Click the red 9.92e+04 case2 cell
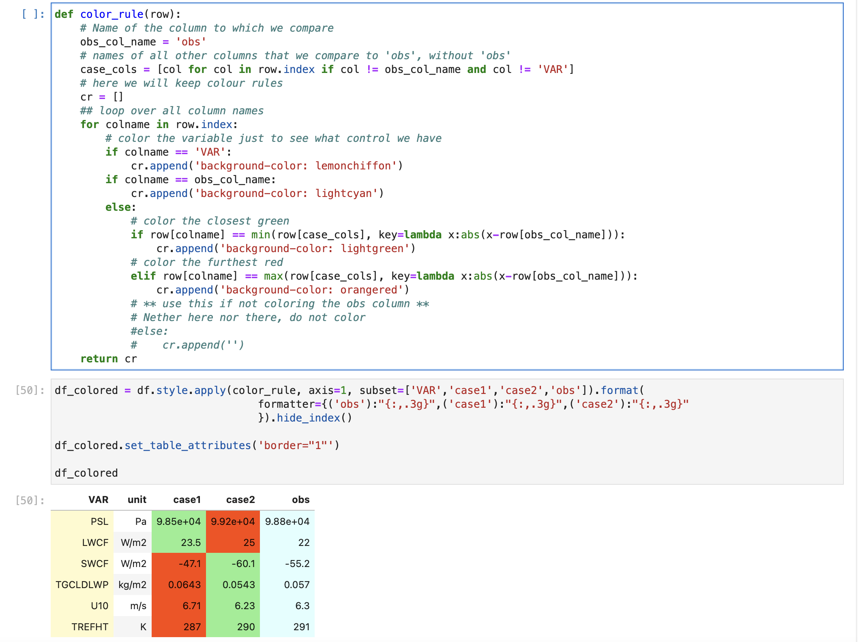 tap(233, 521)
